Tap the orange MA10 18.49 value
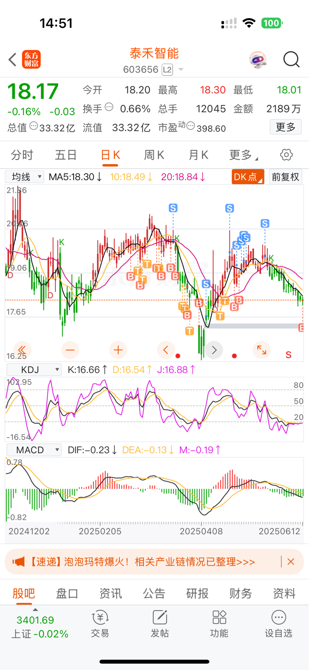The width and height of the screenshot is (309, 670). 131,177
